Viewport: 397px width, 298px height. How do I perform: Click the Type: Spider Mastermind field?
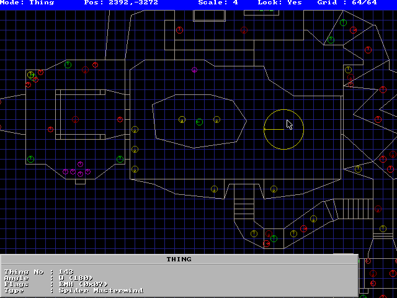click(x=73, y=290)
